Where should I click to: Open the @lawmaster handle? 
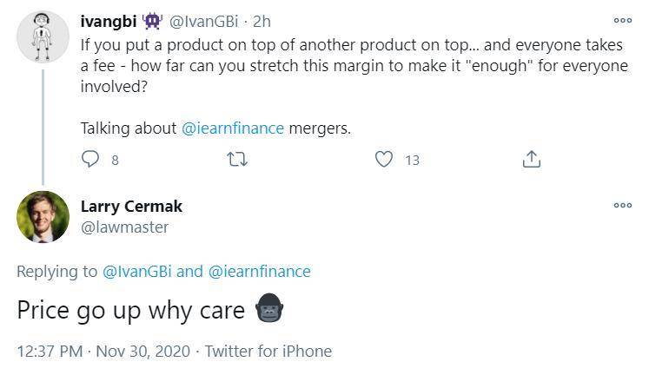pyautogui.click(x=124, y=227)
